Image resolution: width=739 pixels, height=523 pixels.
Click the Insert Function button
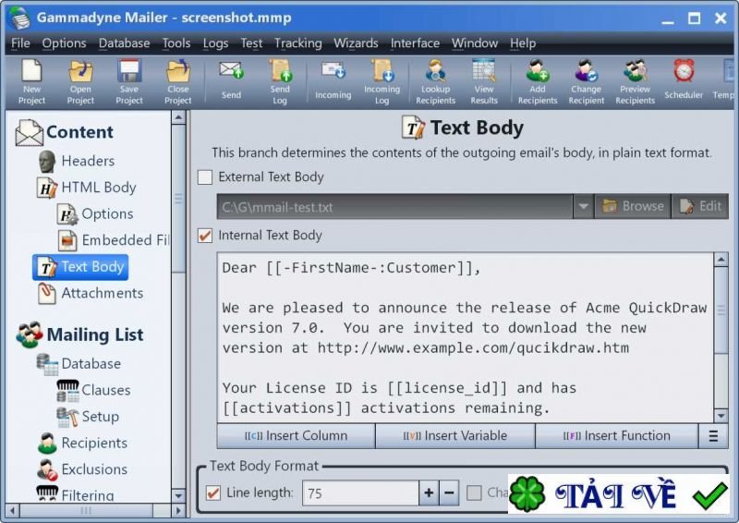tap(616, 436)
